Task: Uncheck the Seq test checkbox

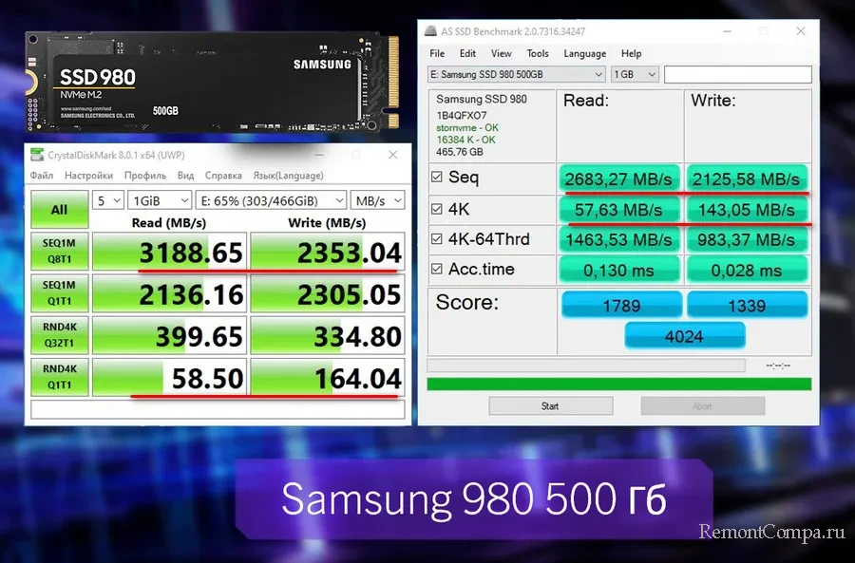Action: coord(437,177)
